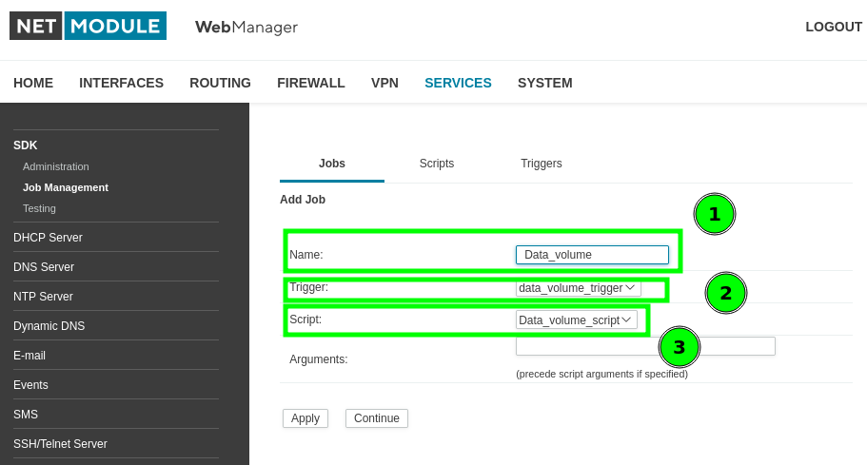Open the FIREWALL menu
Viewport: 867px width, 465px height.
[311, 83]
